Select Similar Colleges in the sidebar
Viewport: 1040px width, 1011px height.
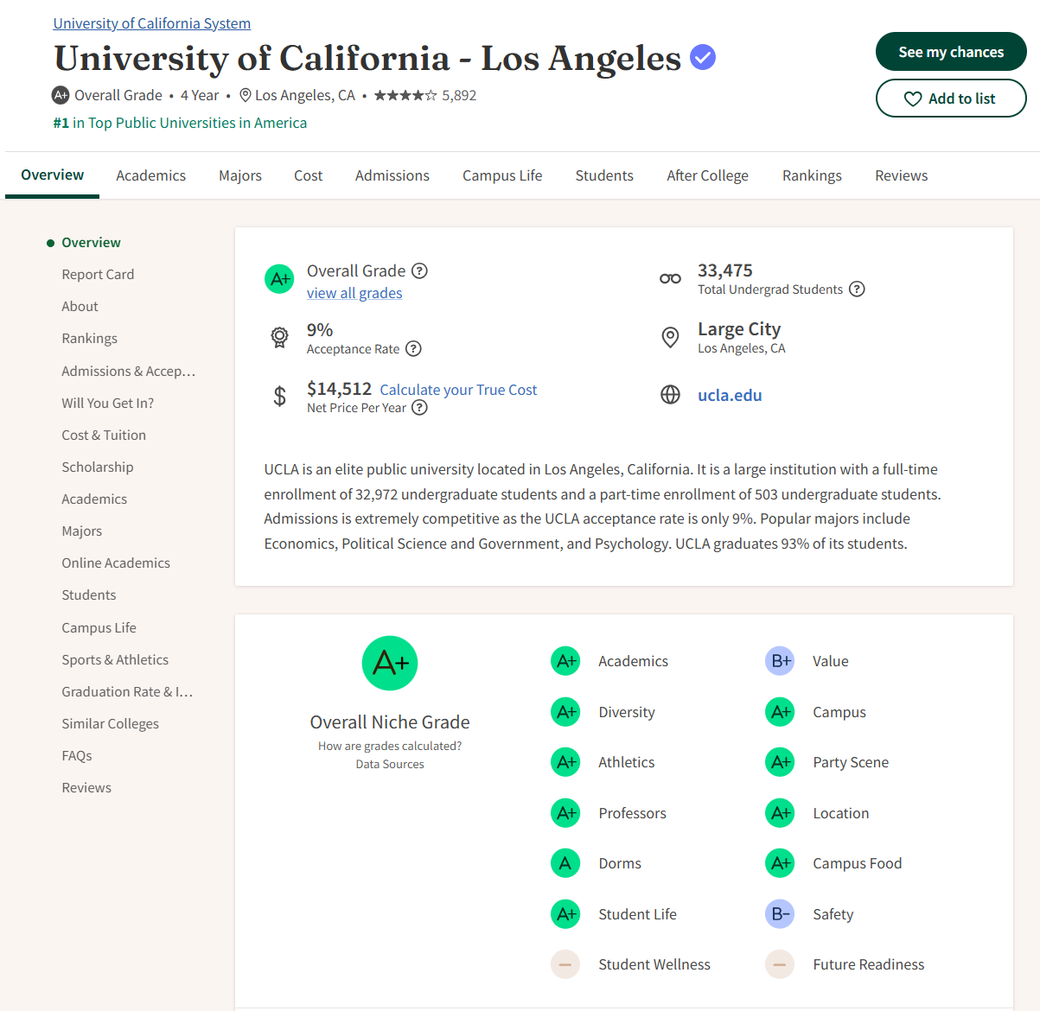pyautogui.click(x=111, y=724)
